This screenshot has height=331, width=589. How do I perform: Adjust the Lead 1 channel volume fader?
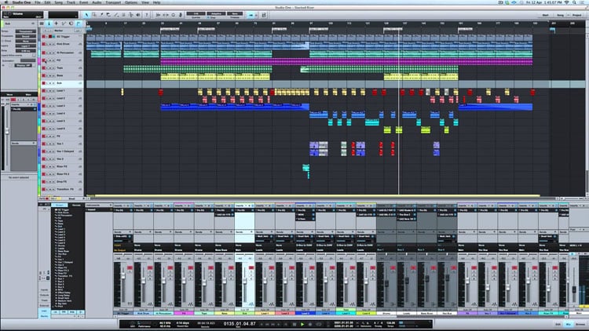(265, 282)
